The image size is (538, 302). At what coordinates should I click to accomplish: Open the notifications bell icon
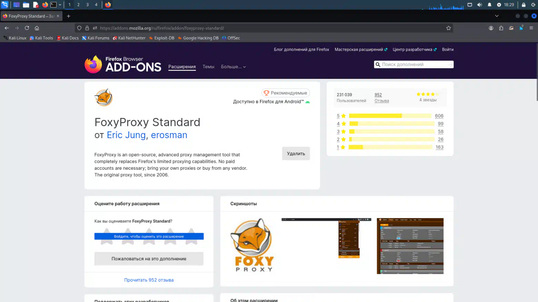click(x=489, y=4)
